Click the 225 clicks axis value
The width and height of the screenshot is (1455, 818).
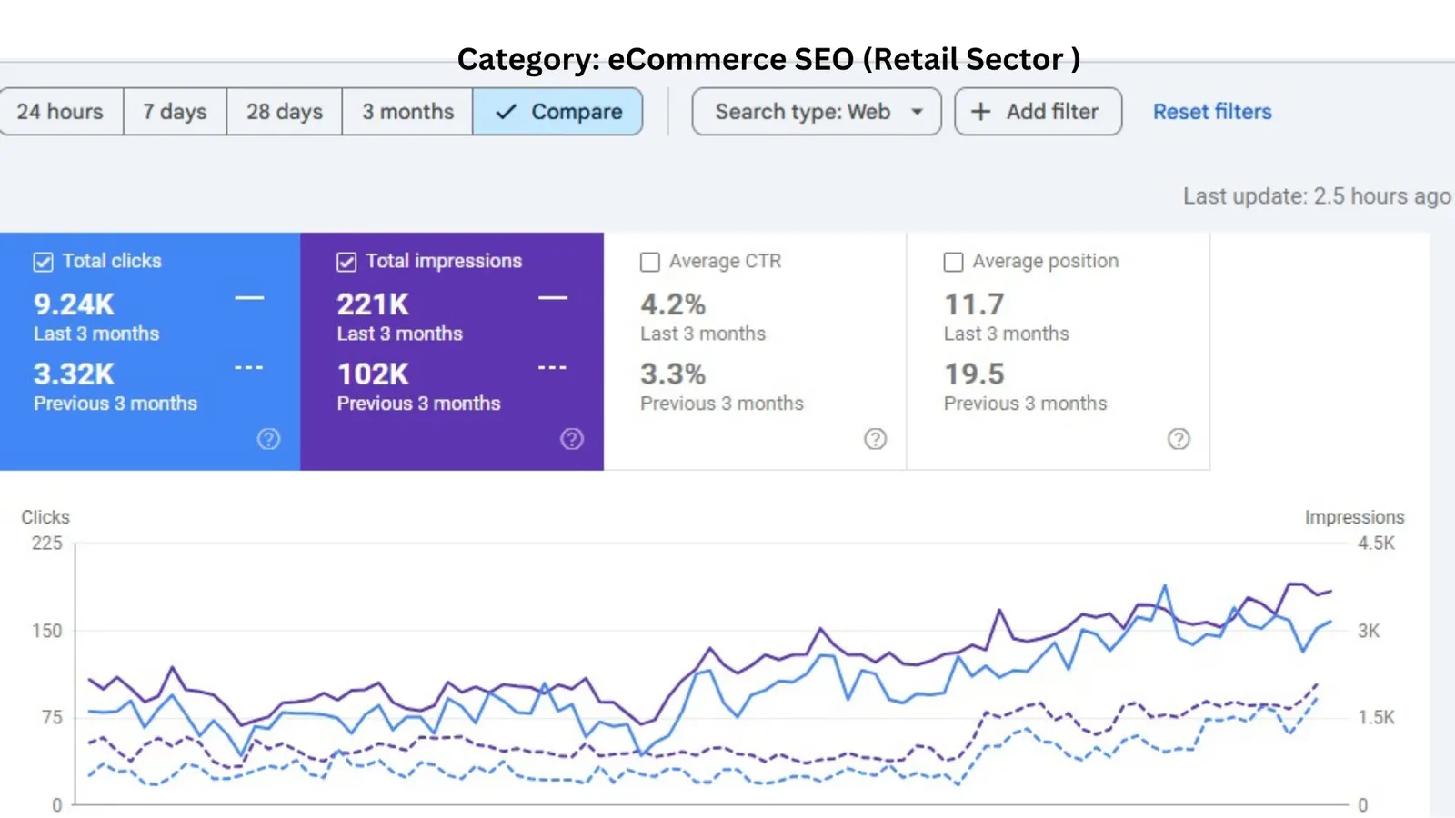pos(47,544)
